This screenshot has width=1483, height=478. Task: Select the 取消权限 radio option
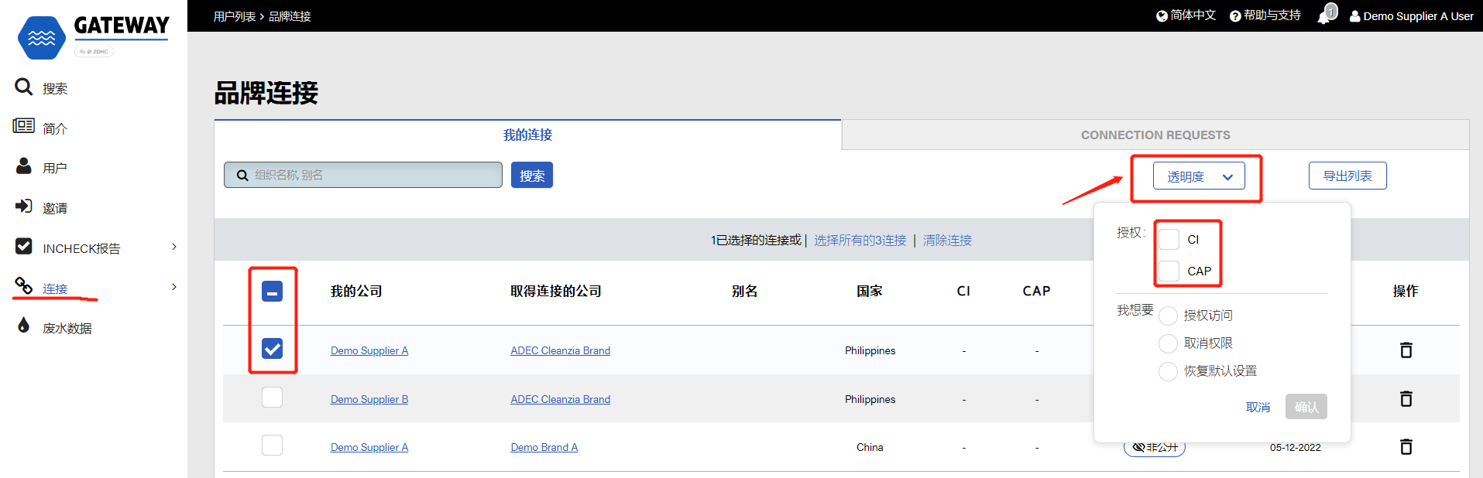pos(1168,343)
